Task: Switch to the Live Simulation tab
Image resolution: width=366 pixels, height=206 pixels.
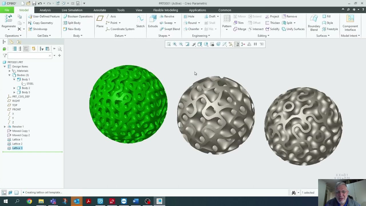Action: point(72,10)
